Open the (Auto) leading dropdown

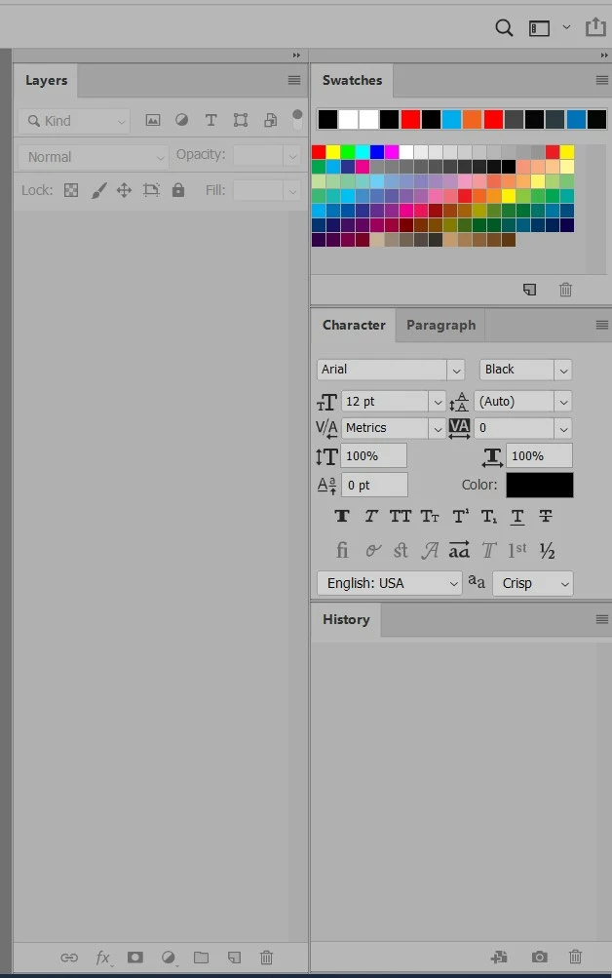pos(563,402)
